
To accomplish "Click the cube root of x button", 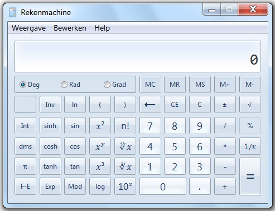I will (x=125, y=166).
